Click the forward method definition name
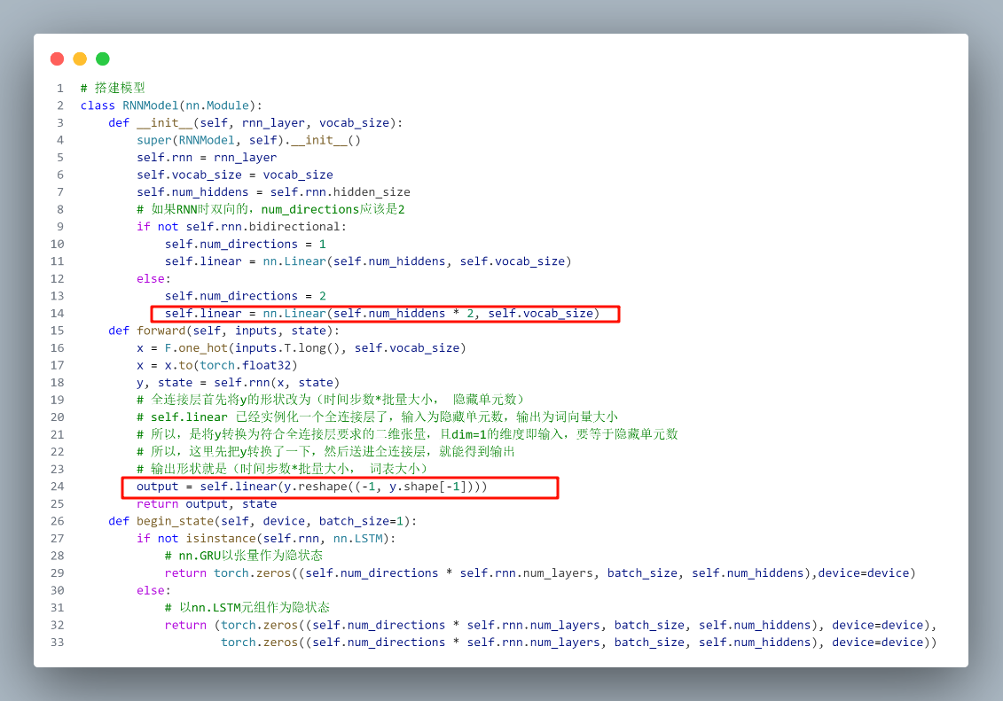Screen dimensions: 1003x701 161,331
